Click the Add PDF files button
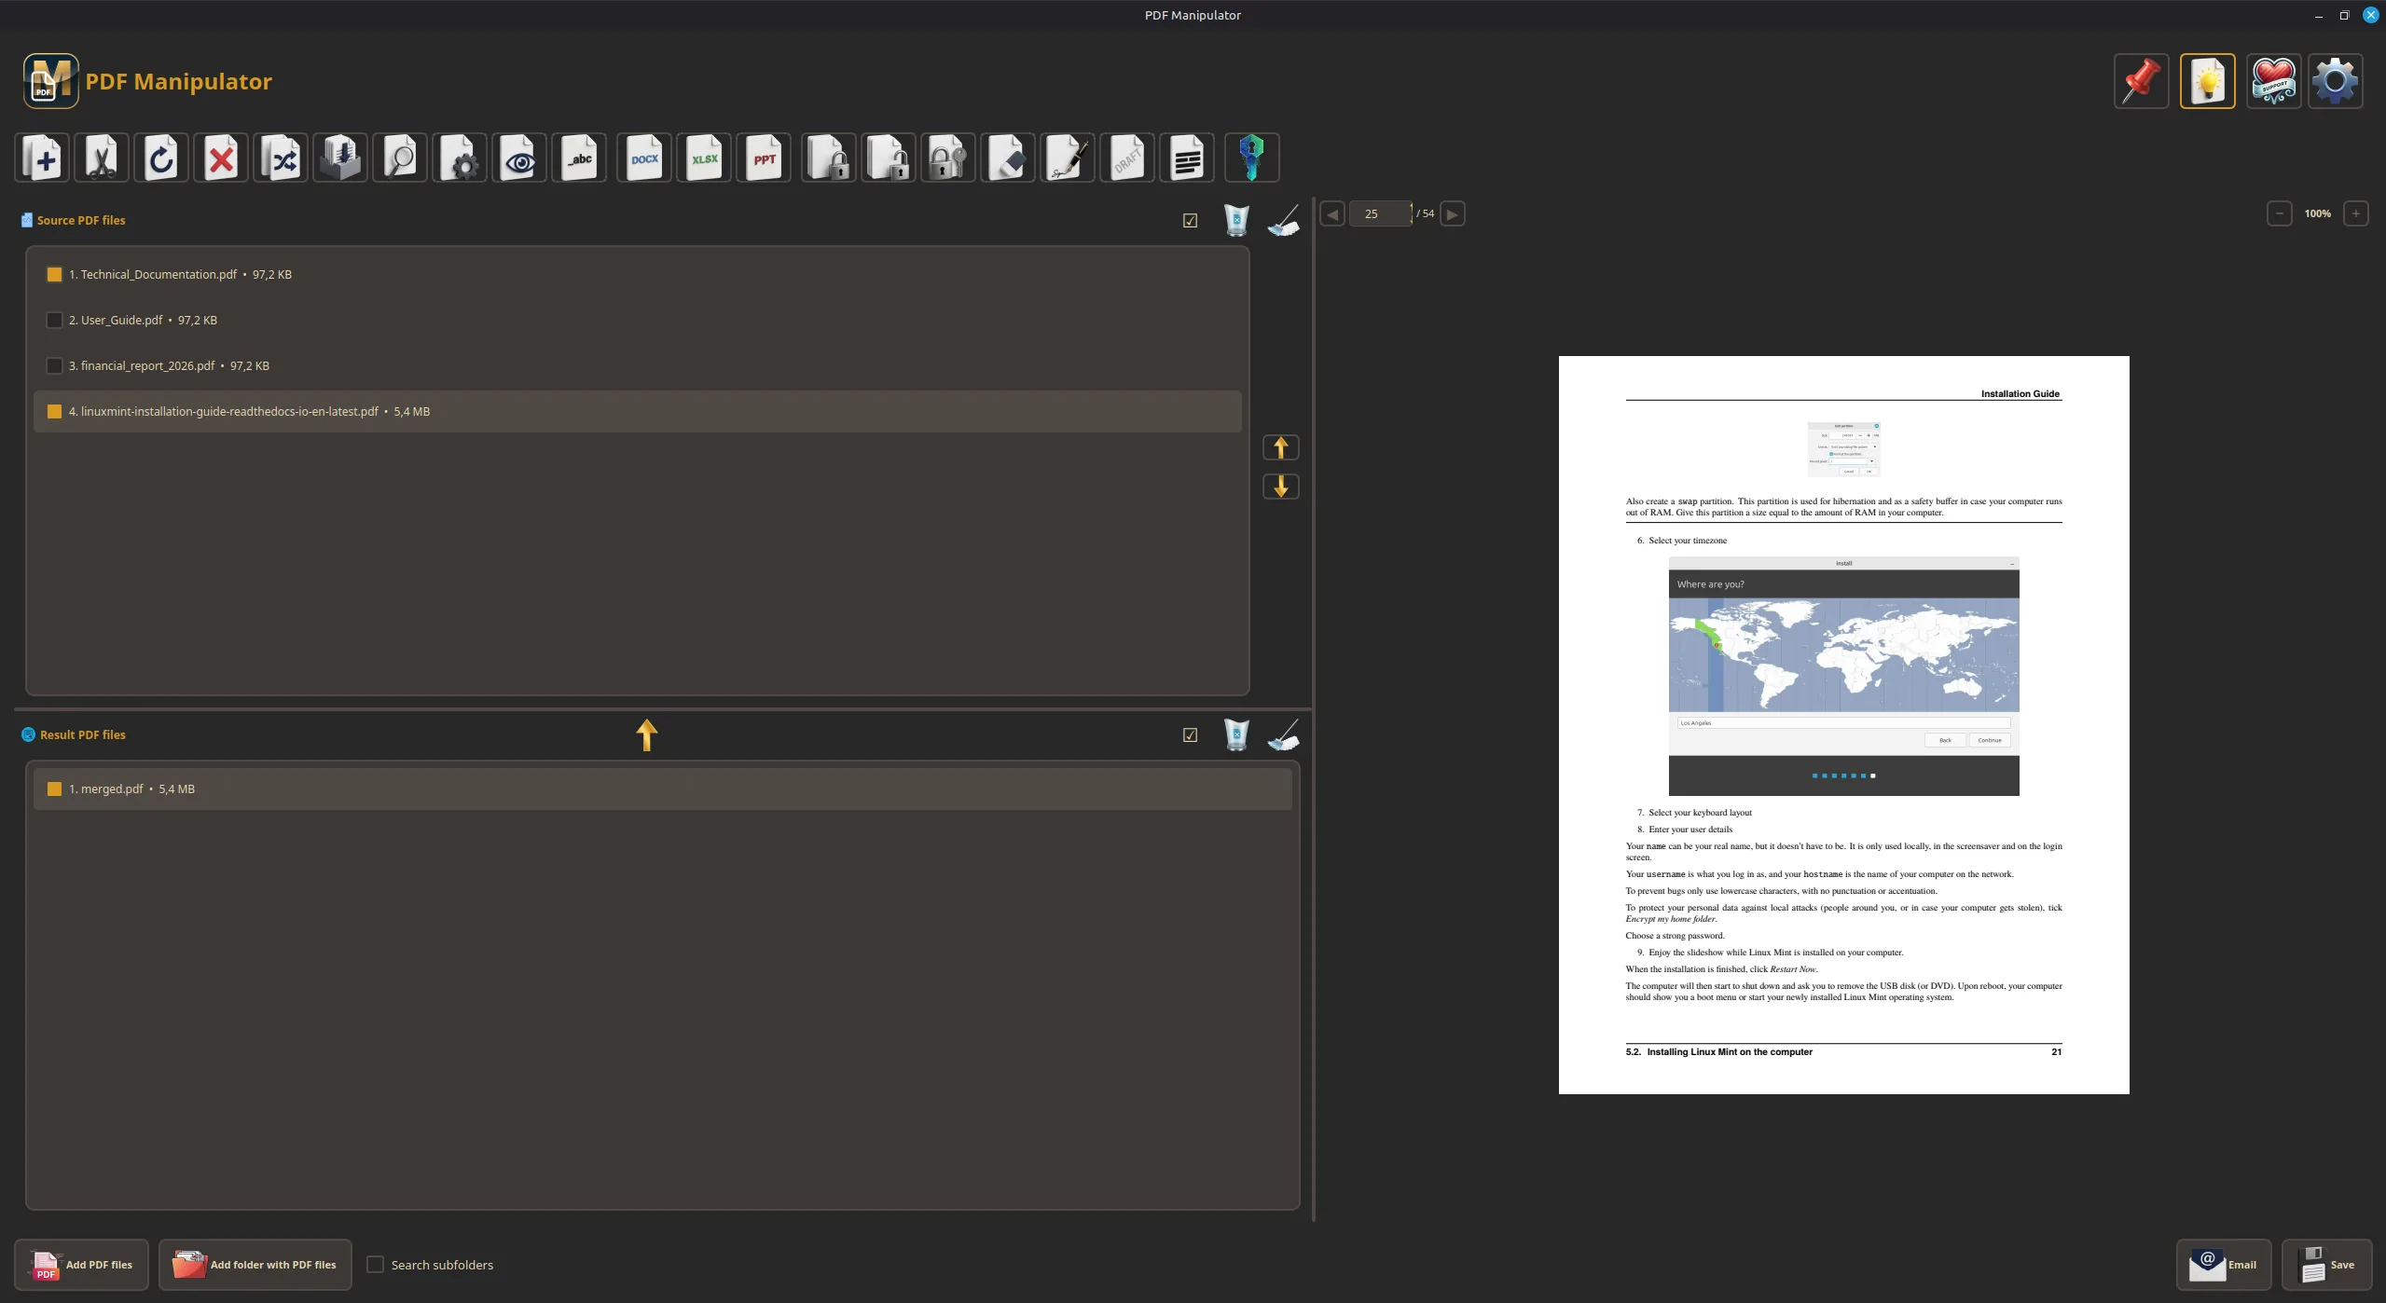 tap(82, 1265)
